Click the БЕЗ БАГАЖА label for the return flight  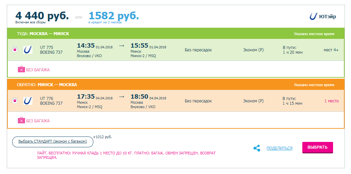[x=38, y=121]
